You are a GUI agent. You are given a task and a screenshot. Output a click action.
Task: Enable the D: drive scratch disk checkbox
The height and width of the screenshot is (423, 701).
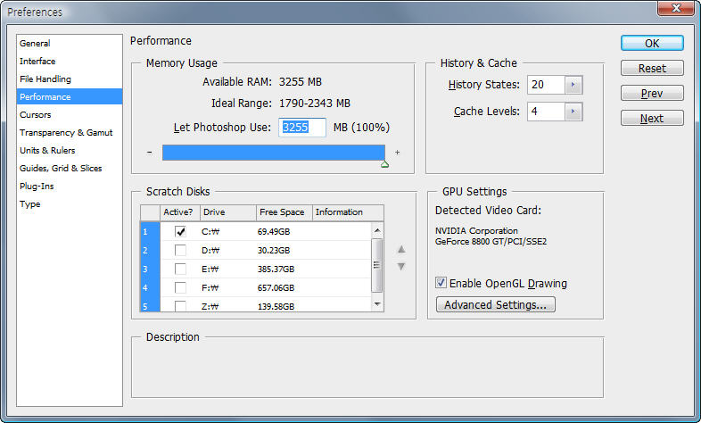click(181, 250)
